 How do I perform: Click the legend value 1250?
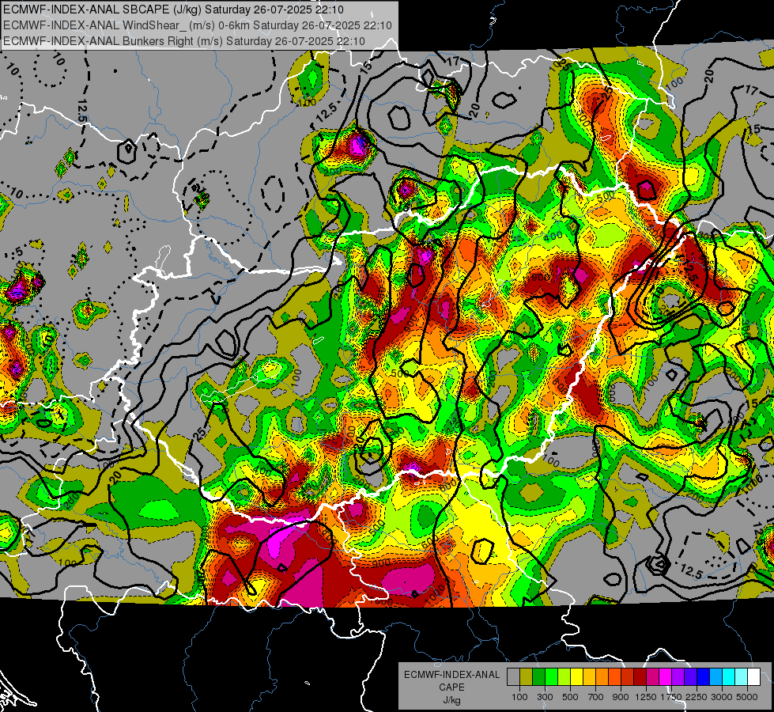click(646, 697)
